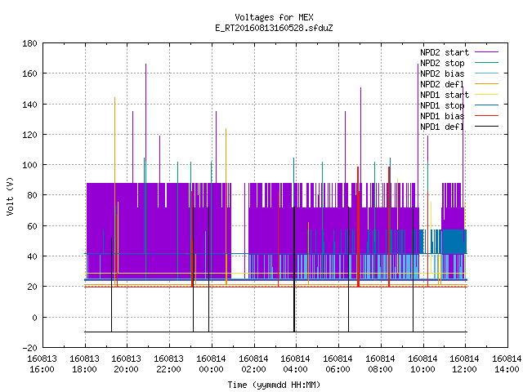Screen dimensions: 523x392
Task: Click the 'NPD2 bias' legend label
Action: click(x=442, y=73)
